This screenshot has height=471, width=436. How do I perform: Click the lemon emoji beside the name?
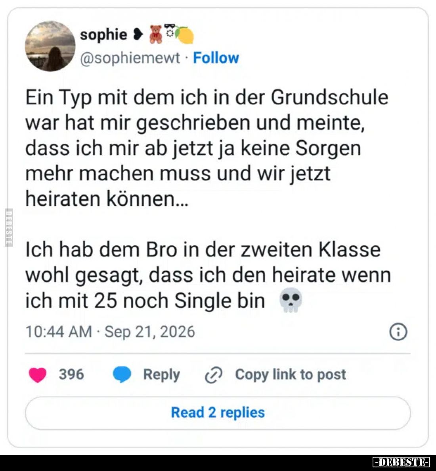(x=185, y=35)
